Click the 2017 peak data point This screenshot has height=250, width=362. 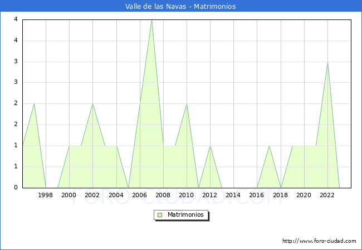click(269, 146)
